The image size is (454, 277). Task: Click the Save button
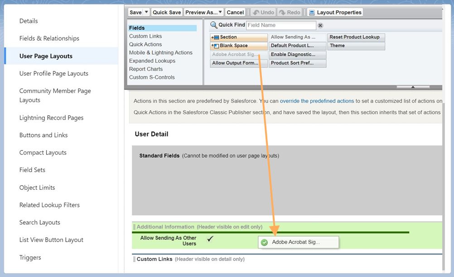tap(135, 12)
